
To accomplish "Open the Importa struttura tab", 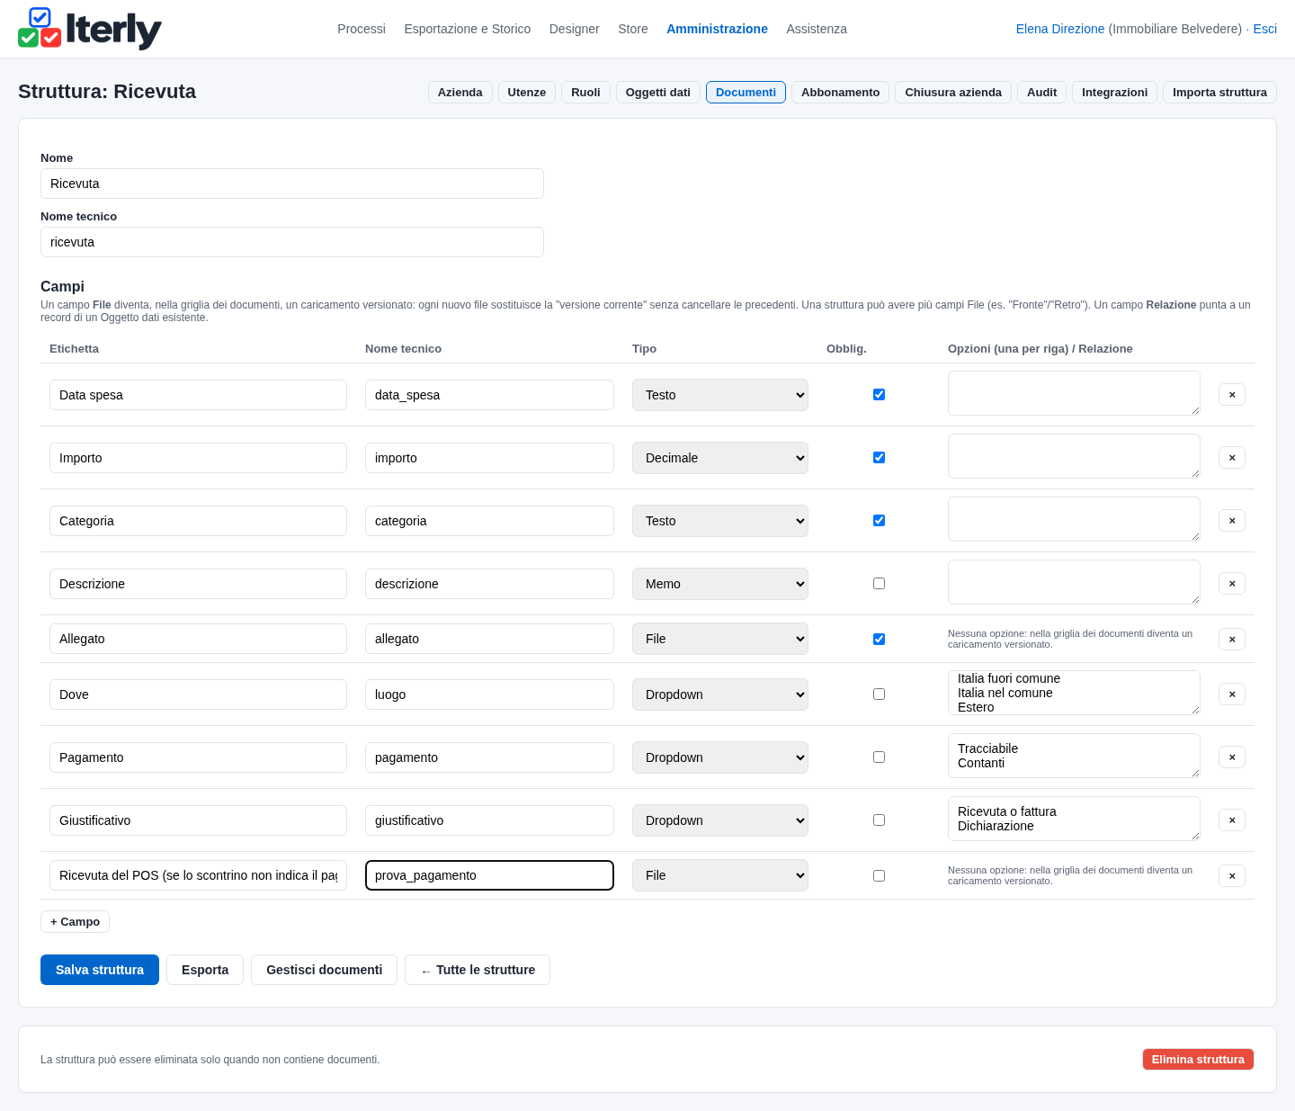I will (1219, 93).
